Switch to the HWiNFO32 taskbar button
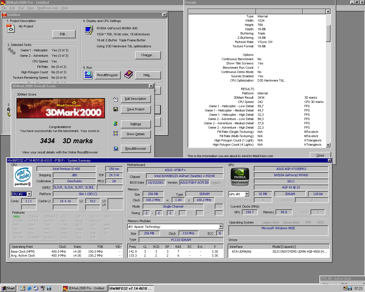Viewport: 365px width, 292px height. click(x=131, y=288)
